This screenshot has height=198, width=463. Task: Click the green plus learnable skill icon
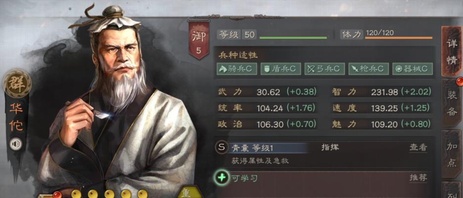(x=222, y=178)
